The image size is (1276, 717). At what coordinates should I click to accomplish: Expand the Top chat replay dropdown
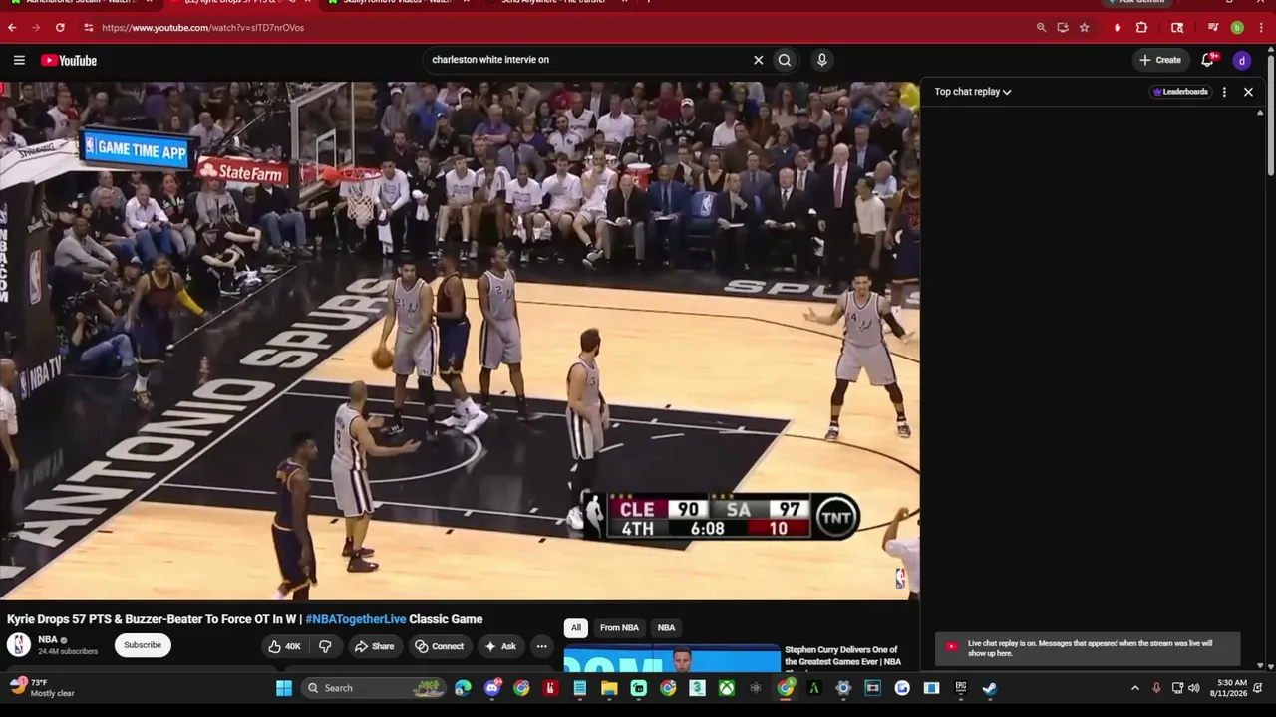973,92
